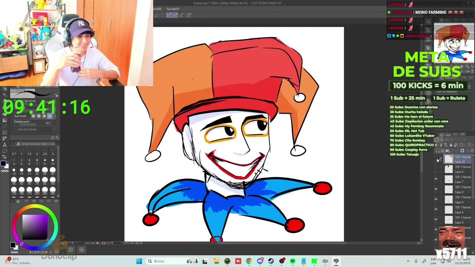
Task: Create a new raster layer
Action: [x=438, y=151]
